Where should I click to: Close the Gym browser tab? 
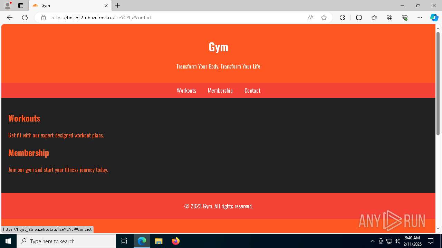[x=106, y=6]
